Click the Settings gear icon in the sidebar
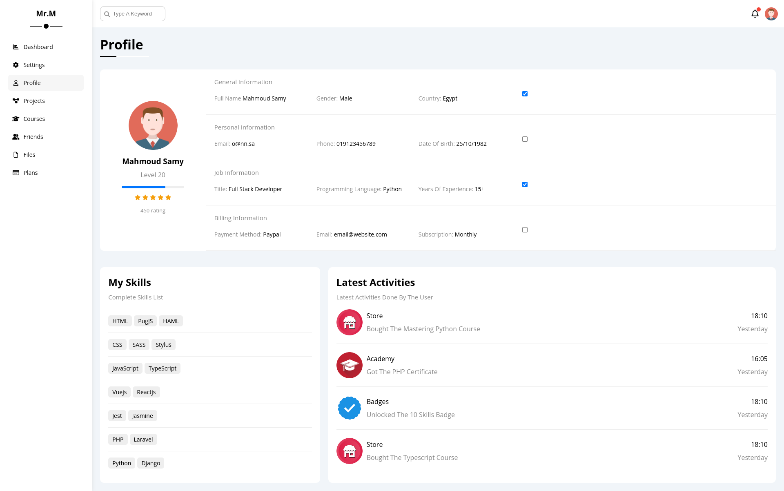The height and width of the screenshot is (491, 784). (16, 65)
